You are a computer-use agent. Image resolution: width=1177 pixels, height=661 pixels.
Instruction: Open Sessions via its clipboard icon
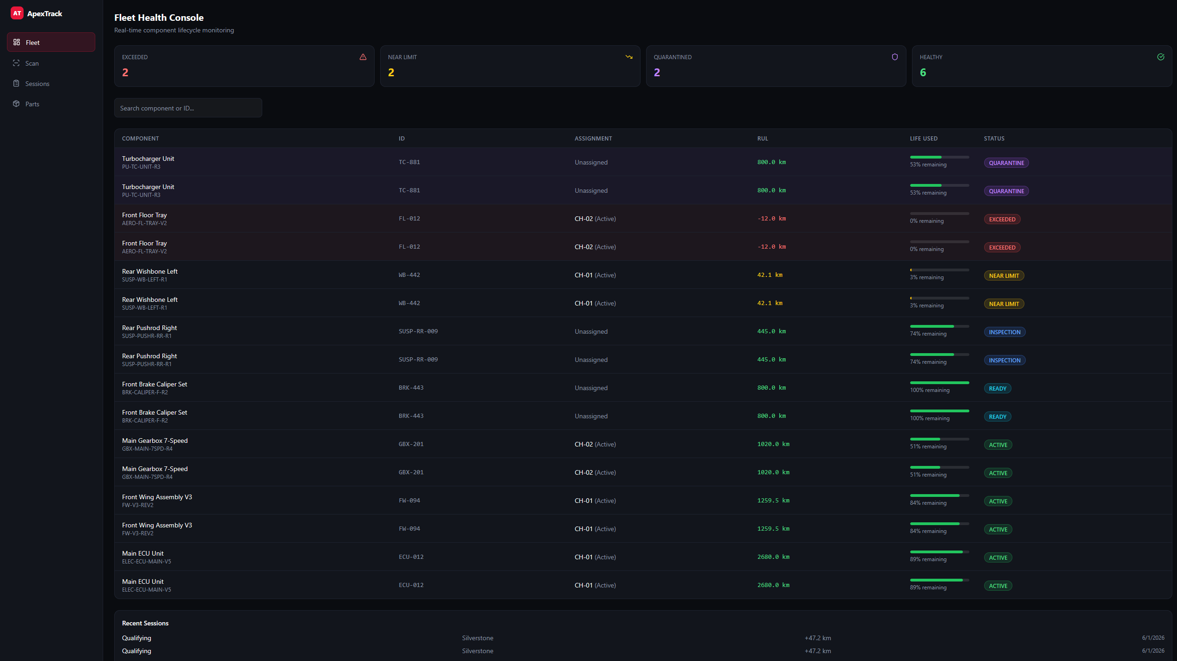point(16,83)
